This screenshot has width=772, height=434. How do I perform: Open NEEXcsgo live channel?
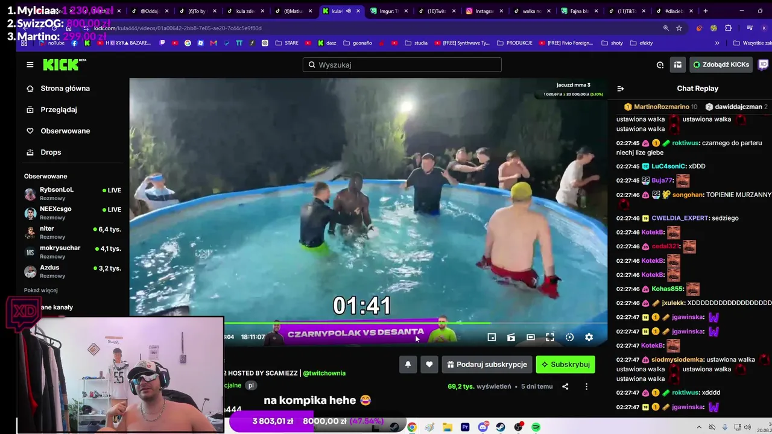click(72, 213)
